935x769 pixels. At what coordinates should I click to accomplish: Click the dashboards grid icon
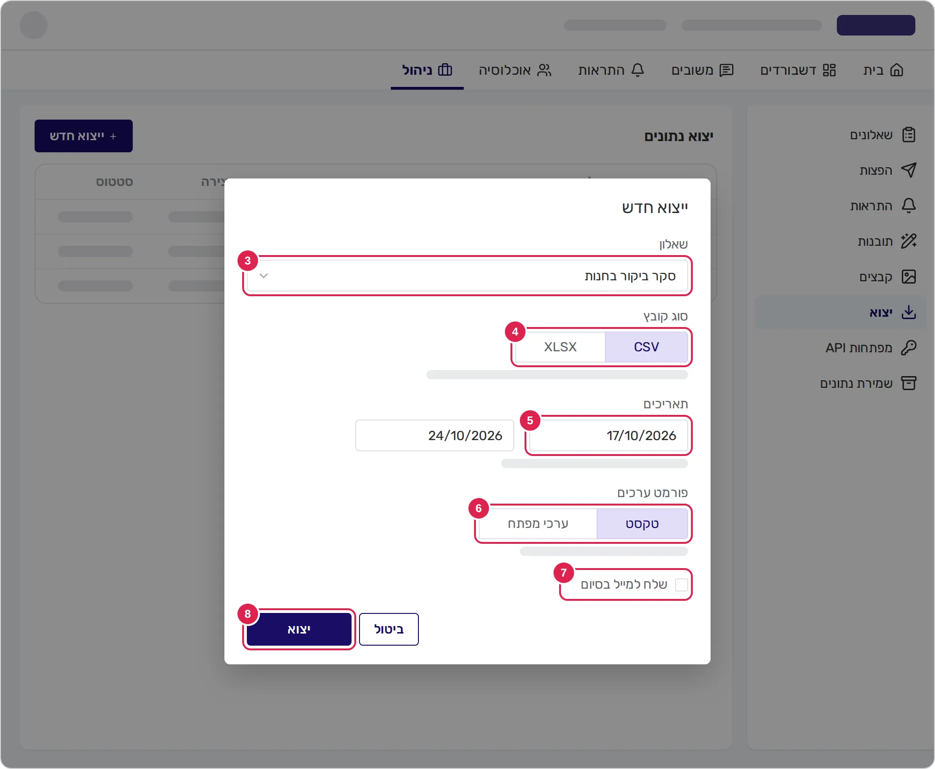[x=829, y=70]
